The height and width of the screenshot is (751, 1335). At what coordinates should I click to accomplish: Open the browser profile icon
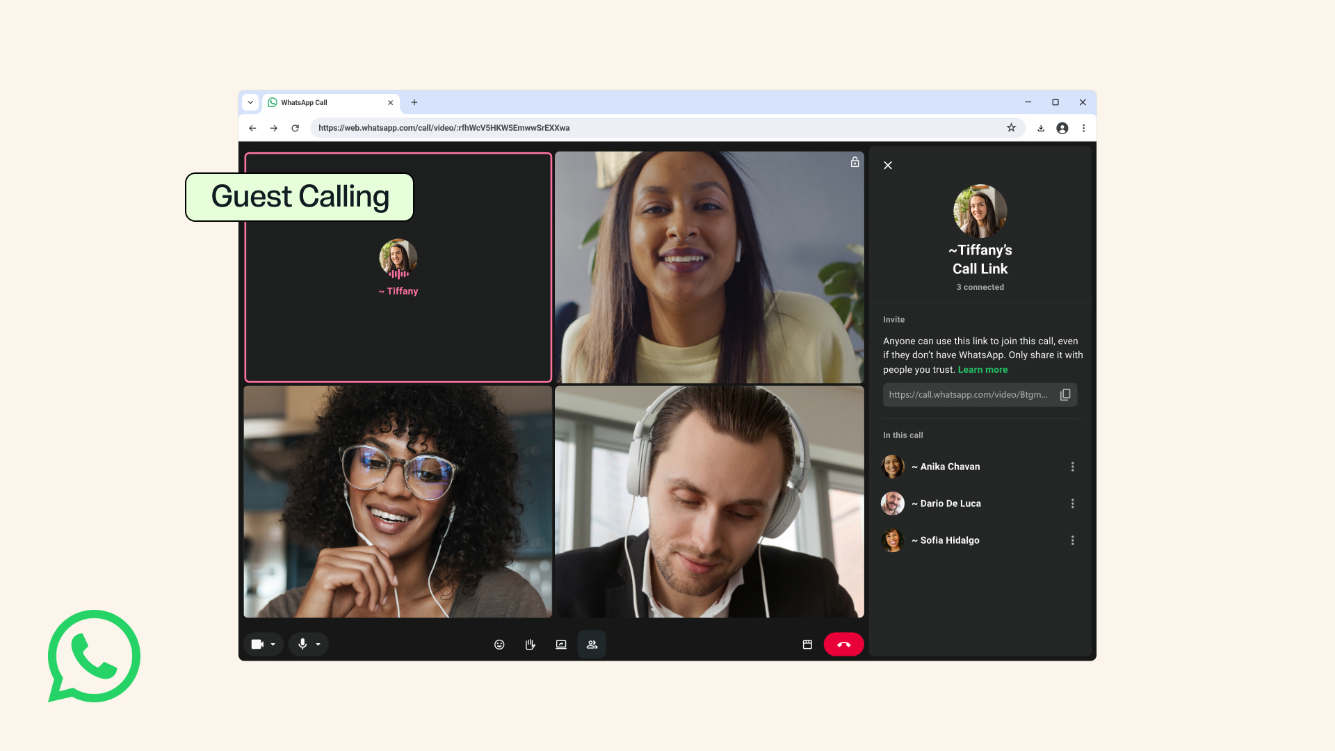pyautogui.click(x=1062, y=128)
